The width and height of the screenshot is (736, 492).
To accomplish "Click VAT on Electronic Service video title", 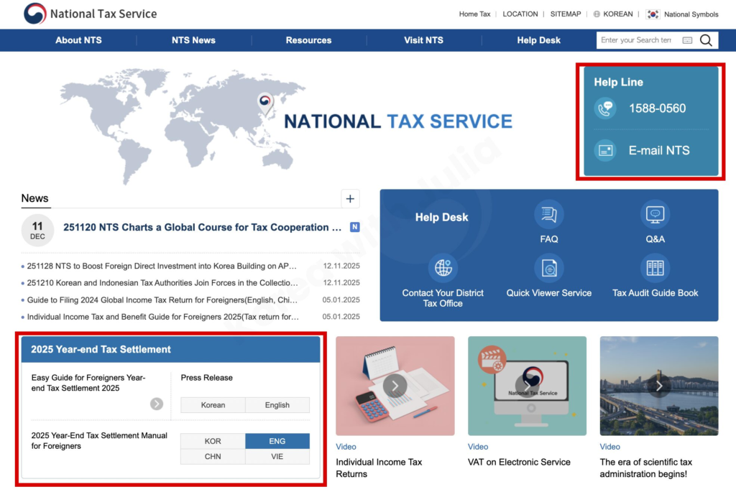I will pyautogui.click(x=519, y=462).
